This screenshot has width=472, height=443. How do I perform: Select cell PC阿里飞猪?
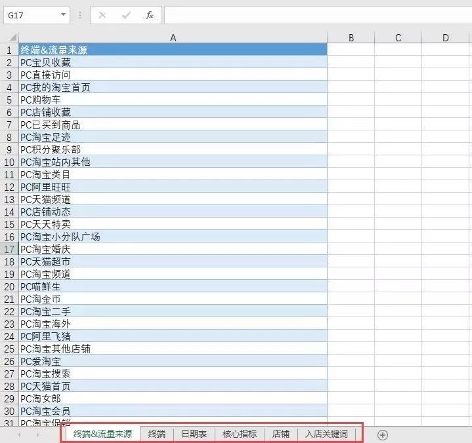[x=173, y=336]
